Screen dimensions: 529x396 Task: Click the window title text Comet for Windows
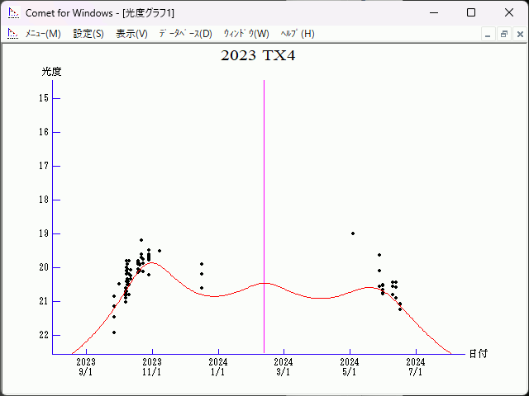tap(69, 13)
